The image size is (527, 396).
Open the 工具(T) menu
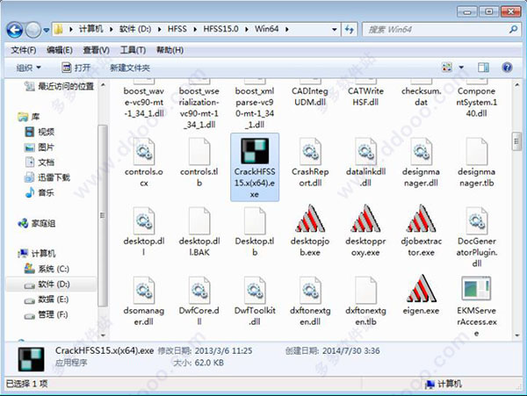click(133, 50)
